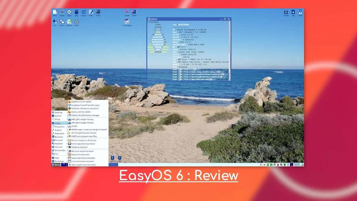Launch EasyApps launch favorite apps
This screenshot has width=357, height=201.
(88, 105)
